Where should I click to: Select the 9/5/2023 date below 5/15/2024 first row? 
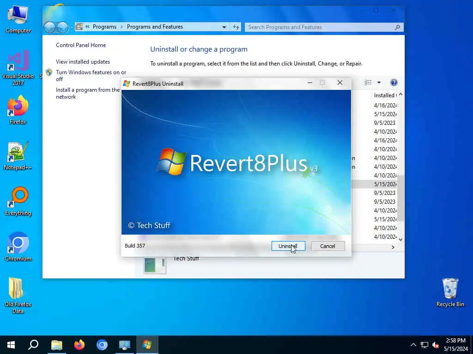point(385,193)
